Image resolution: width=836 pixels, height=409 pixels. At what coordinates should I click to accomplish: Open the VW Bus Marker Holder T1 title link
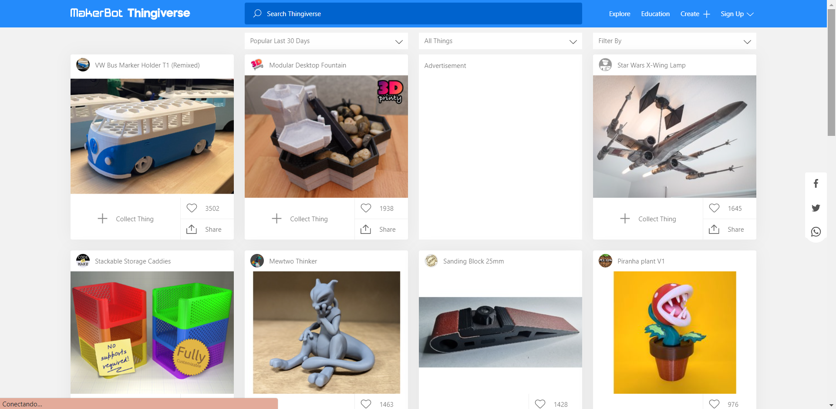coord(147,65)
